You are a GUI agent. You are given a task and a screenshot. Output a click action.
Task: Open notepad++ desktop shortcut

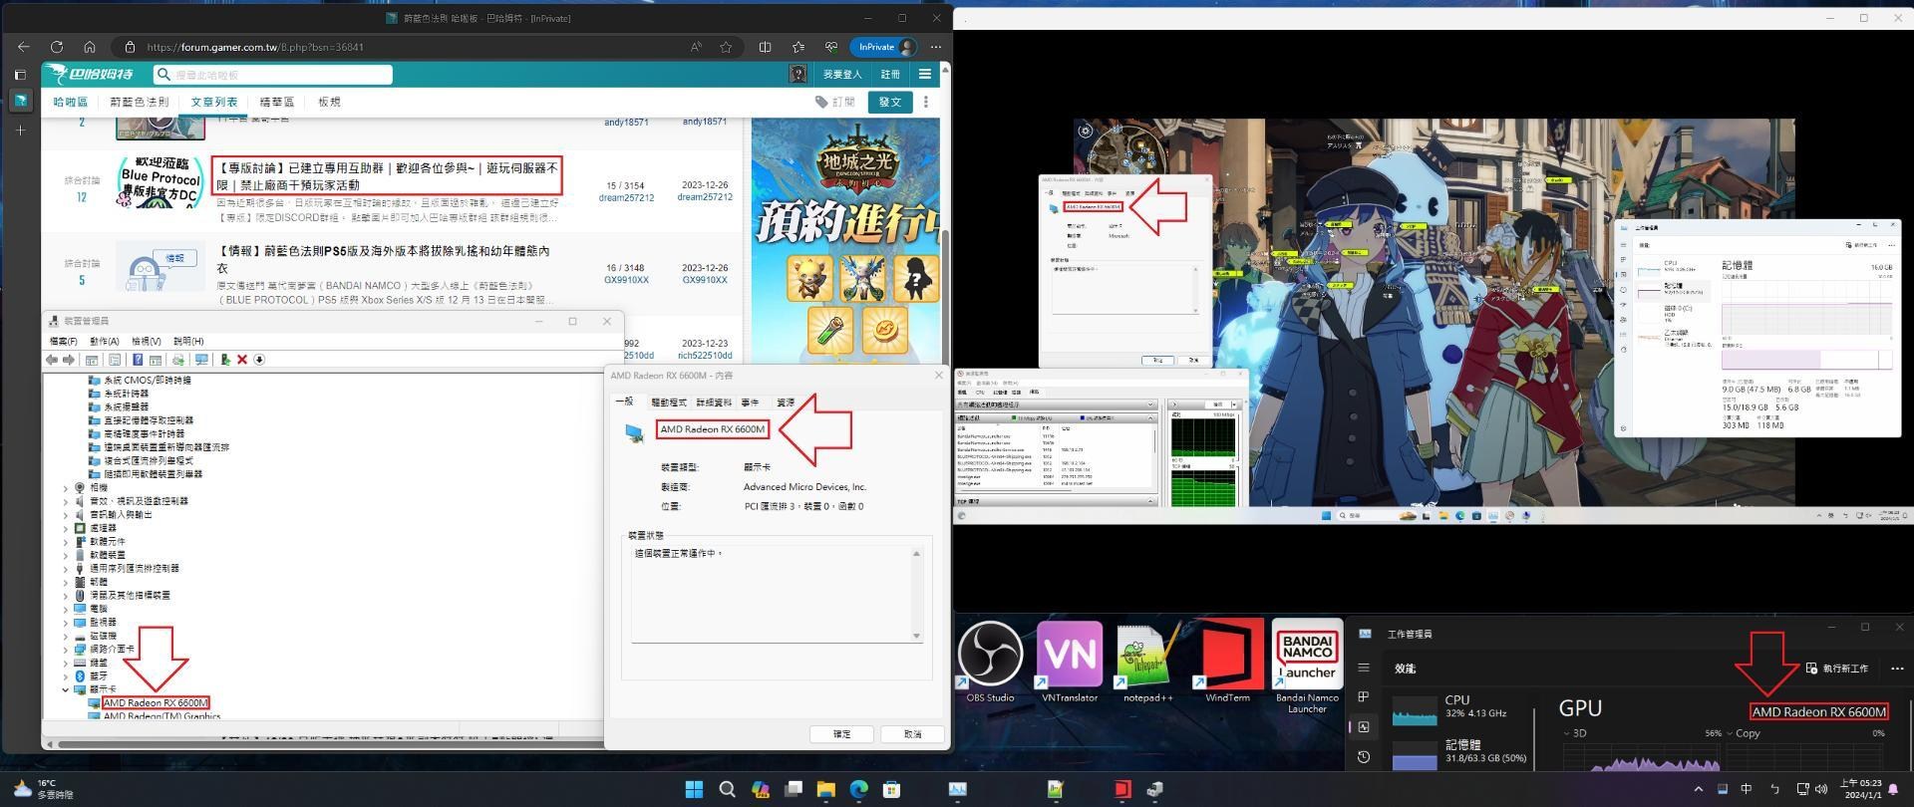pos(1147,662)
